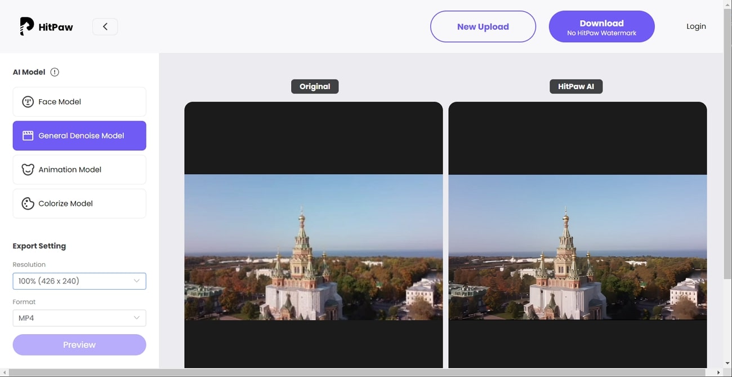Open the AI Model info tooltip icon
Viewport: 732px width, 377px height.
point(54,72)
